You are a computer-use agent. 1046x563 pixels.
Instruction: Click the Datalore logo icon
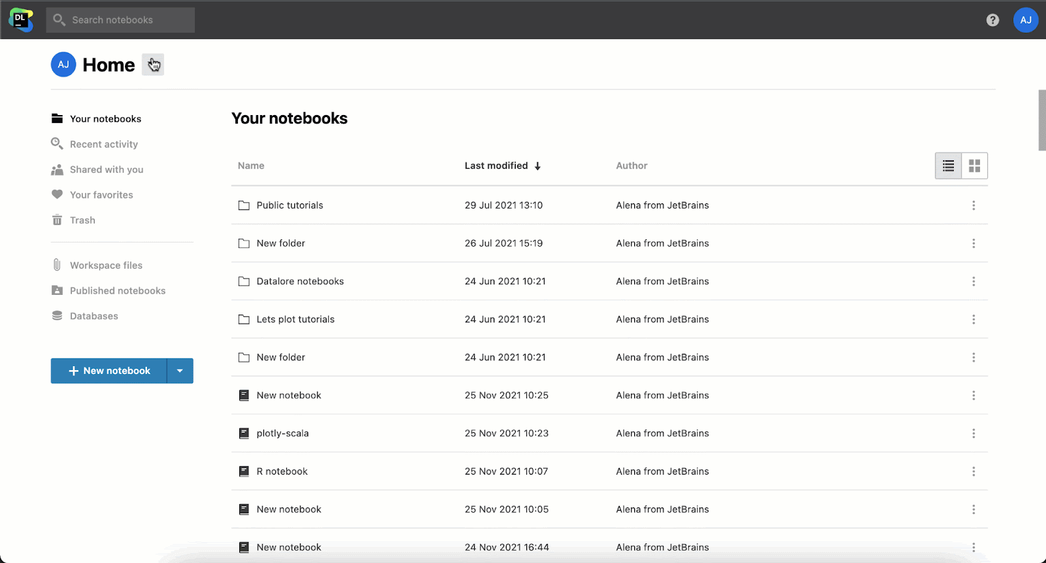[x=21, y=20]
